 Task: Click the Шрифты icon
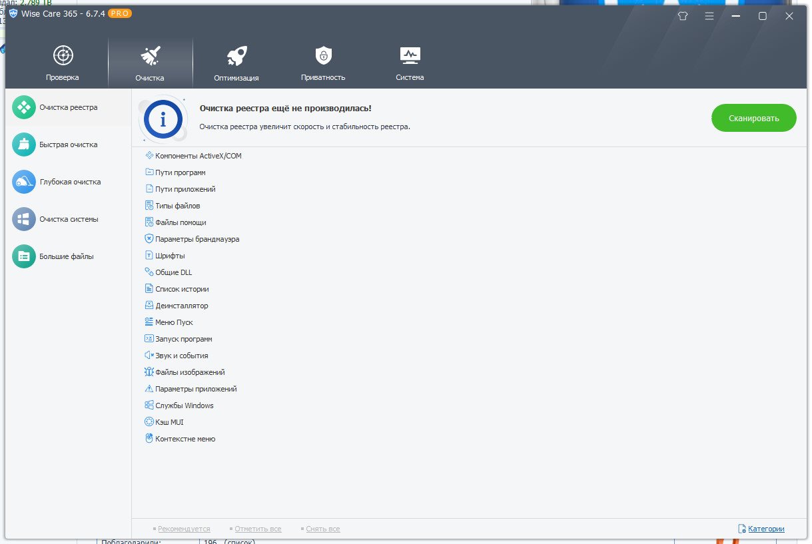tap(149, 255)
